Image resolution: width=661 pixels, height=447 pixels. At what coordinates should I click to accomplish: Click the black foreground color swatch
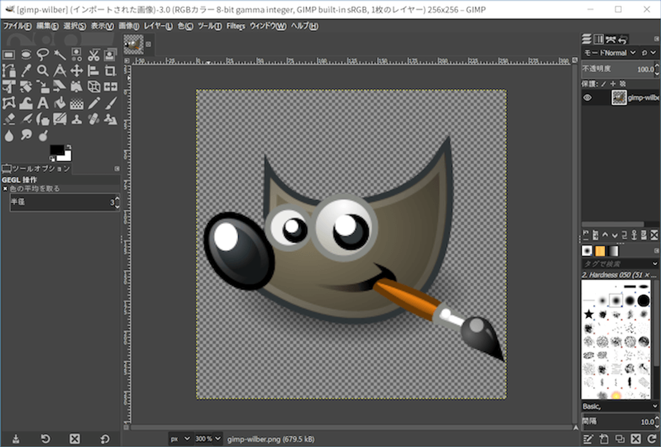[x=57, y=150]
